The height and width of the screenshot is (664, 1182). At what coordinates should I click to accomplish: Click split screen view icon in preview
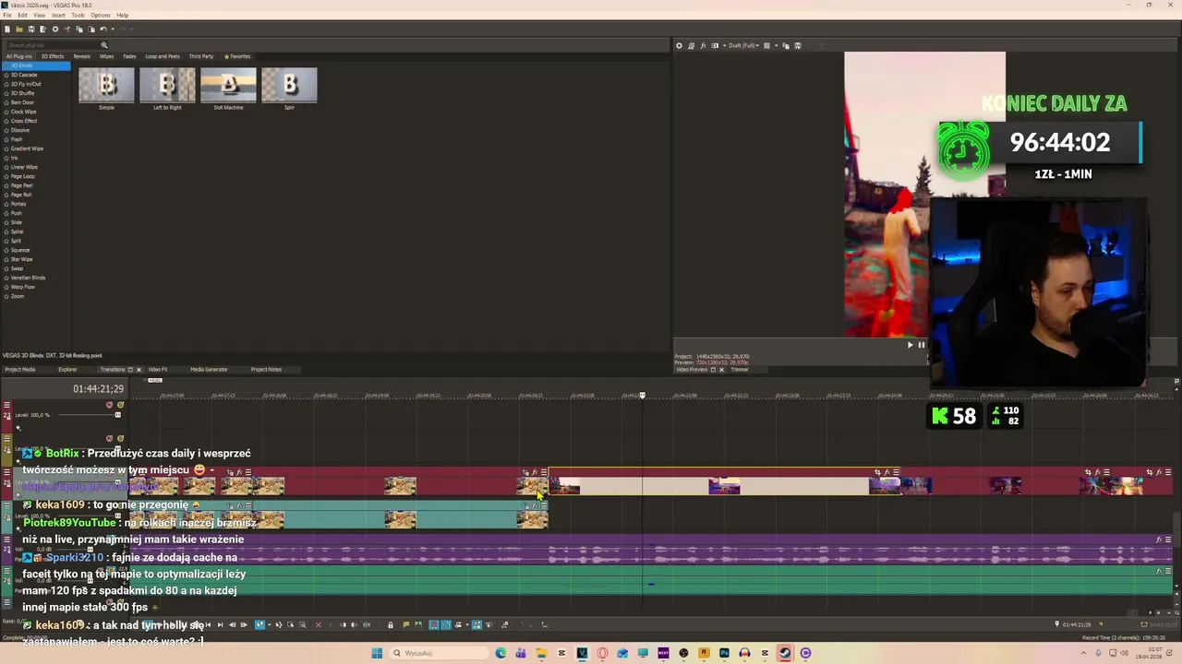pyautogui.click(x=715, y=45)
